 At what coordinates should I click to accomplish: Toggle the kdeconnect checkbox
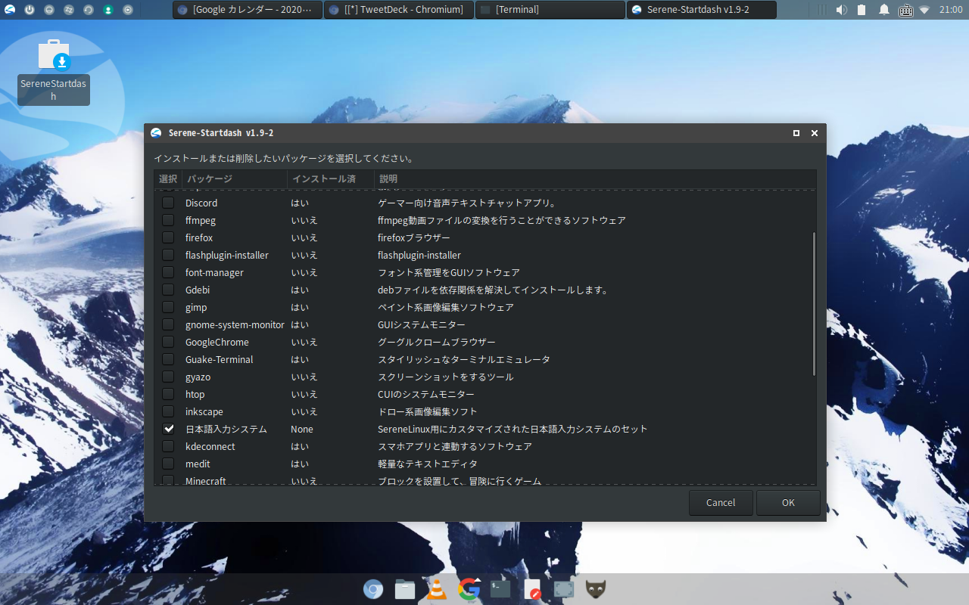click(168, 446)
